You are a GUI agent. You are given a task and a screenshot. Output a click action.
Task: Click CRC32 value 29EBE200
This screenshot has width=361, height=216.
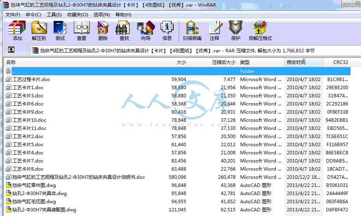pyautogui.click(x=337, y=88)
